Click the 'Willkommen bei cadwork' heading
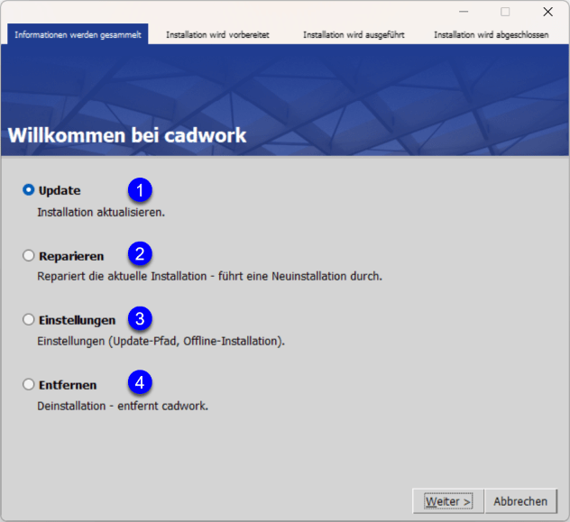 127,135
